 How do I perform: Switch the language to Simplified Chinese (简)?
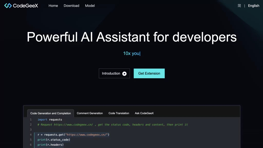239,6
